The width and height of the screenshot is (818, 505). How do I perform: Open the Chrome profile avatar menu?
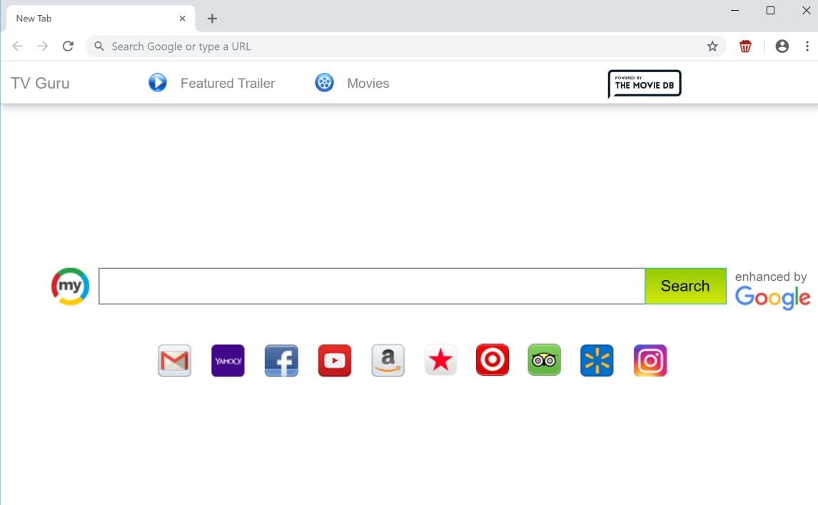(782, 46)
